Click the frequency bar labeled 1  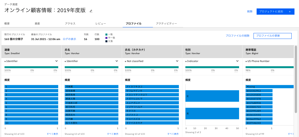coord(31,87)
